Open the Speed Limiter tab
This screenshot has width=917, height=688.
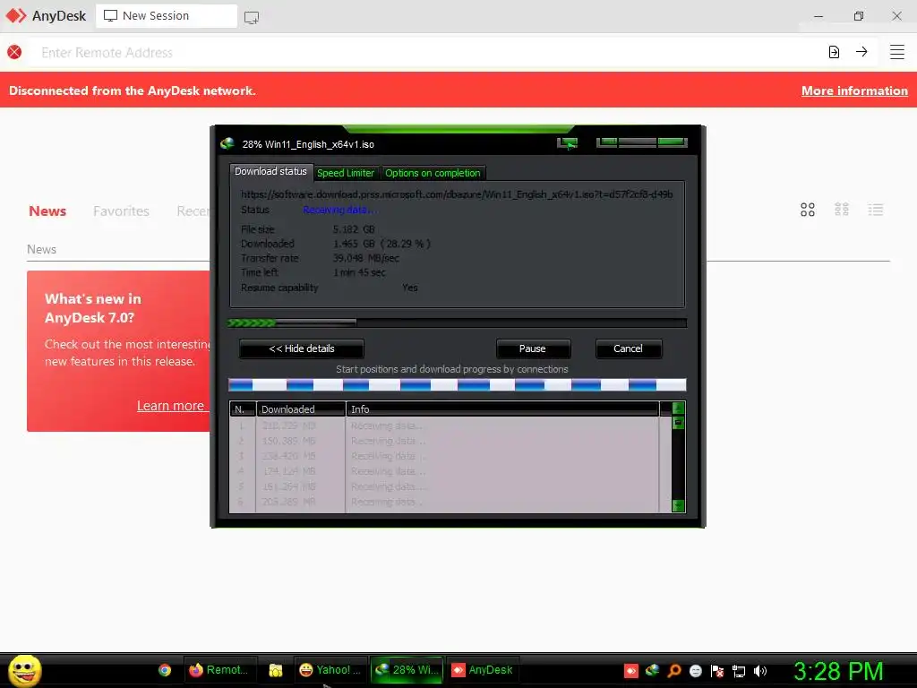pyautogui.click(x=346, y=173)
